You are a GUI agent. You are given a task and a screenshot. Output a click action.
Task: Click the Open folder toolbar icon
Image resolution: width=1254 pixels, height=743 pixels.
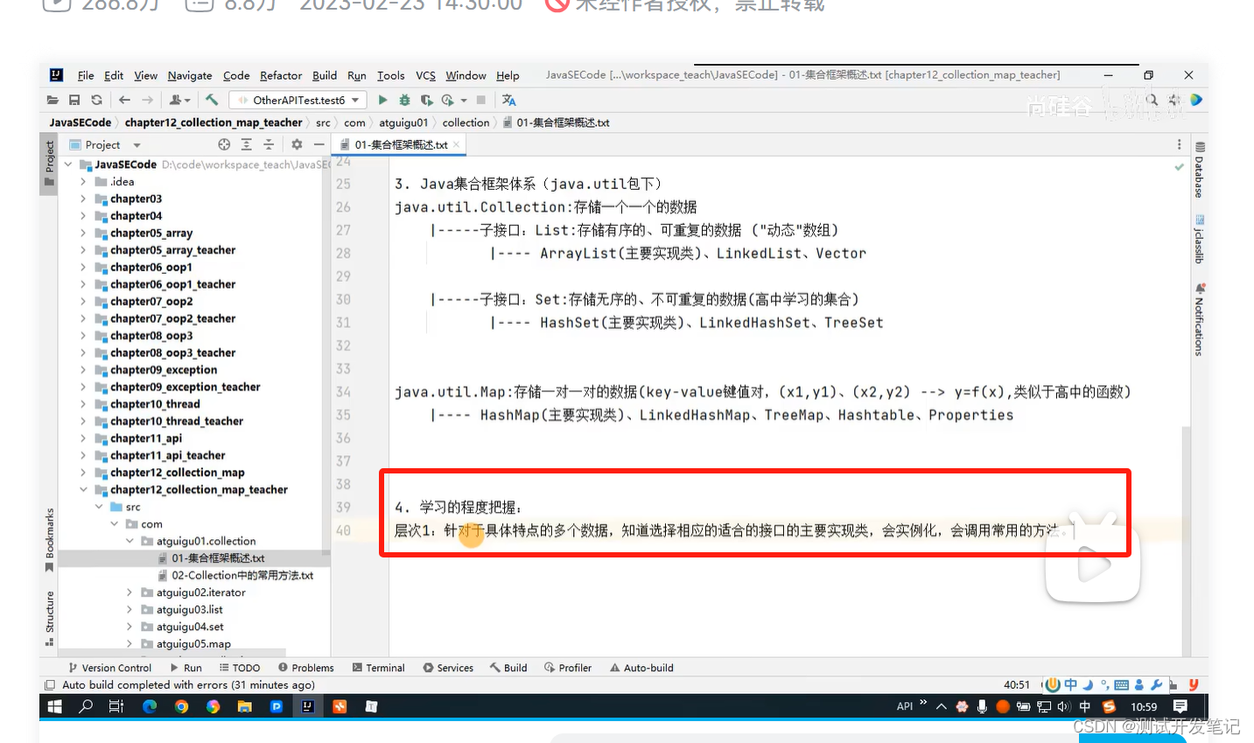(x=53, y=100)
